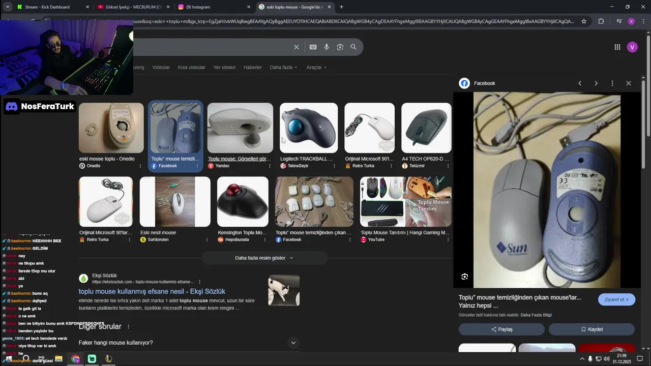Open the 'Toplu Mouse Tanıtımı' YouTube thumbnail
This screenshot has width=651, height=366.
[405, 202]
